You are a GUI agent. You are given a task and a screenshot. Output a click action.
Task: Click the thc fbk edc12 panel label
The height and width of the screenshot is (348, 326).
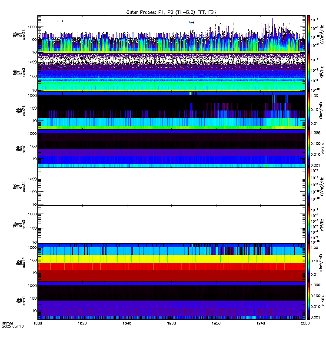coord(21,262)
